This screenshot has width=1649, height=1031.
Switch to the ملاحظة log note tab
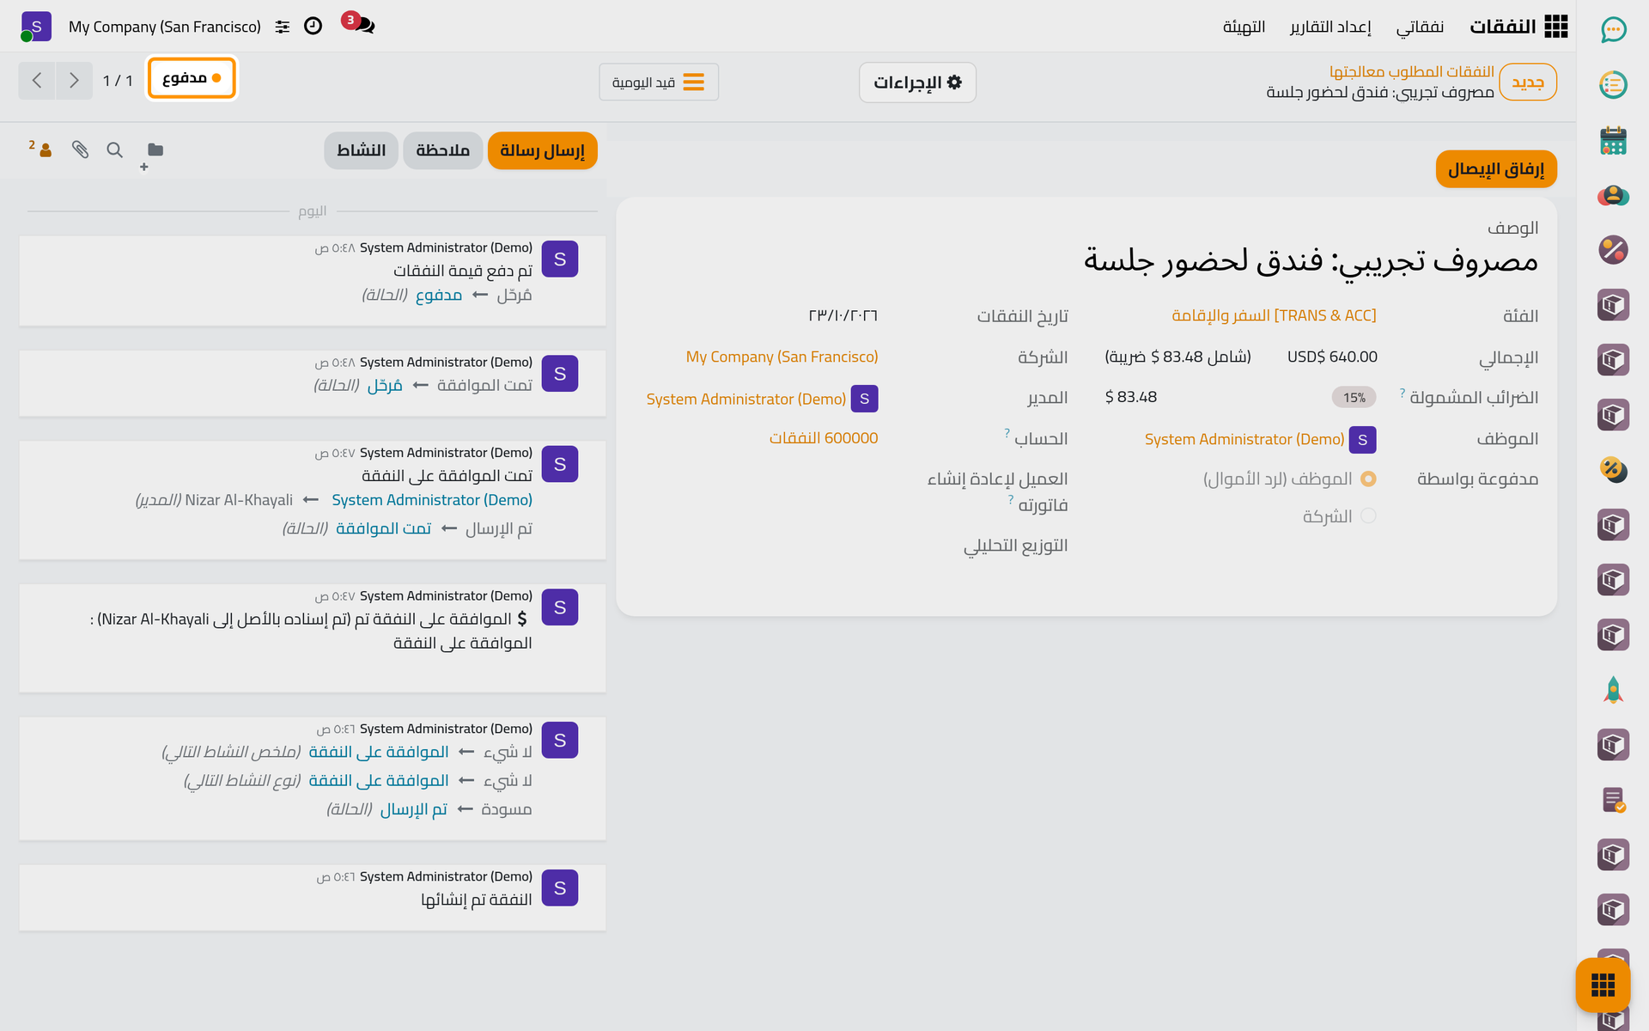pyautogui.click(x=442, y=150)
